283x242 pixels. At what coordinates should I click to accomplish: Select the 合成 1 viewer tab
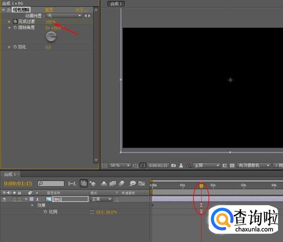point(117,4)
